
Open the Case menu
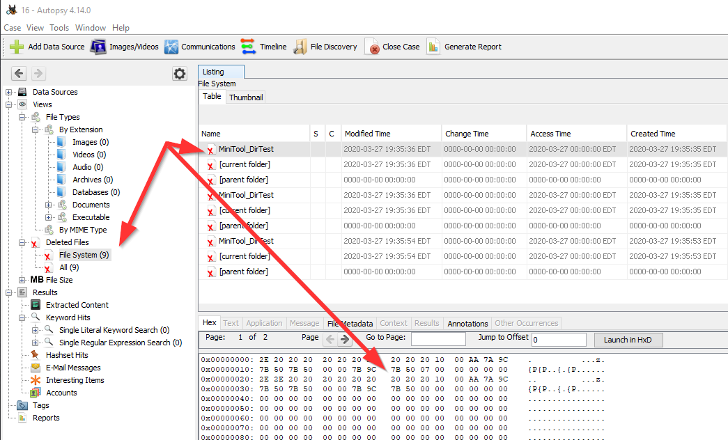(12, 28)
